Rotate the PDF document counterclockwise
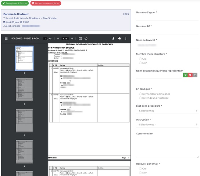Viewport: 200px width, 176px height. click(x=86, y=38)
